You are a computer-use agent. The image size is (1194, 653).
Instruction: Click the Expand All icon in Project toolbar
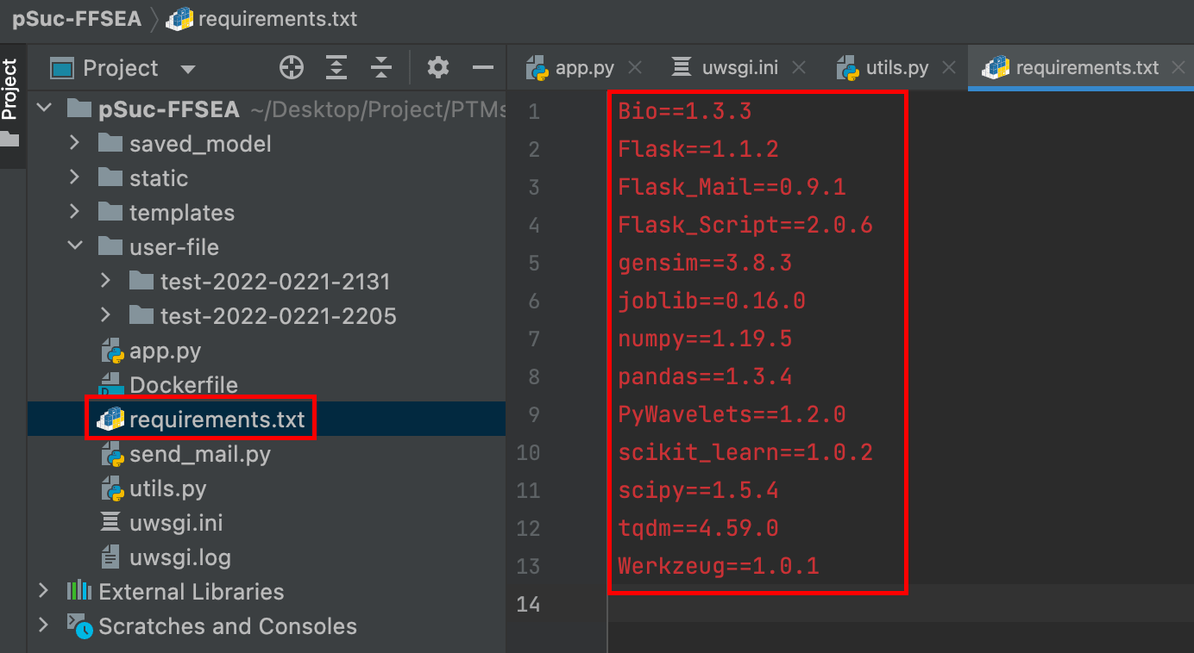coord(336,67)
